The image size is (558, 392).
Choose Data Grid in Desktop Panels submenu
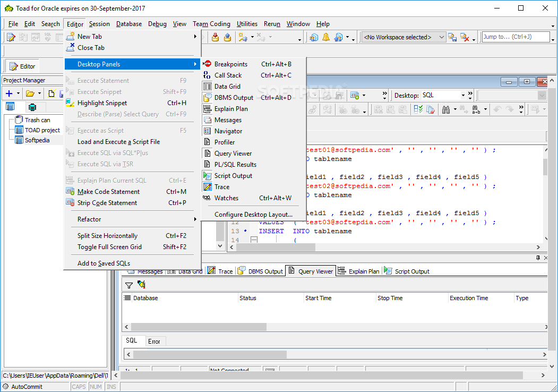pyautogui.click(x=253, y=87)
